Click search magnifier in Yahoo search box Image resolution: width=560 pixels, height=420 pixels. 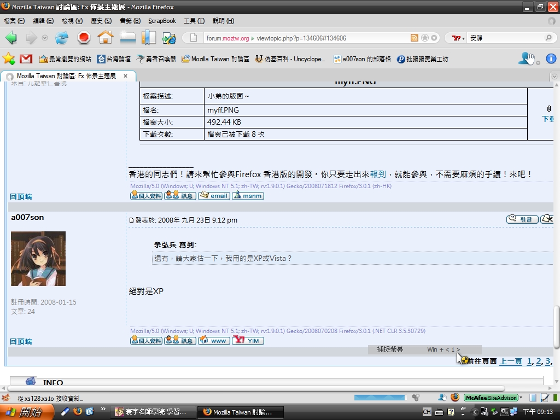(x=548, y=38)
